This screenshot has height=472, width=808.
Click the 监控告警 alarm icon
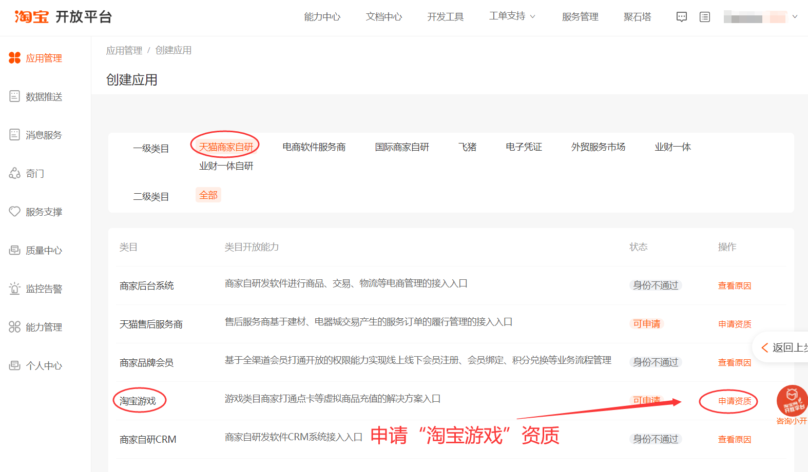pos(15,288)
